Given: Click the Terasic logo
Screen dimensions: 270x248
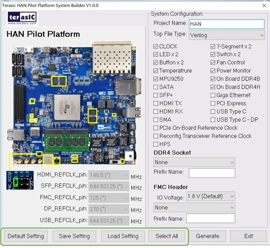Looking at the screenshot, I should tap(22, 18).
